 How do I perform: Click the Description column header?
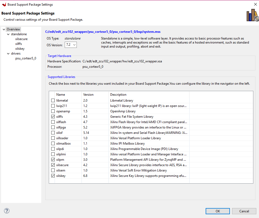(x=118, y=95)
